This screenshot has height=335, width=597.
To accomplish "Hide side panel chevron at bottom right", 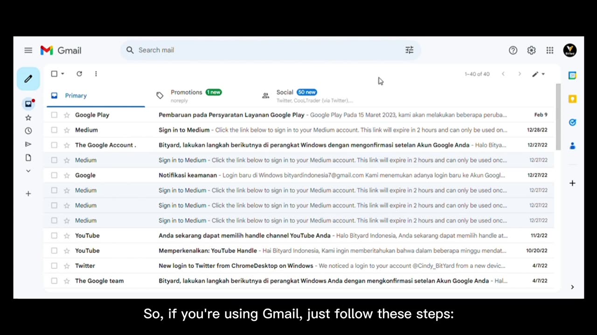I will (x=572, y=287).
